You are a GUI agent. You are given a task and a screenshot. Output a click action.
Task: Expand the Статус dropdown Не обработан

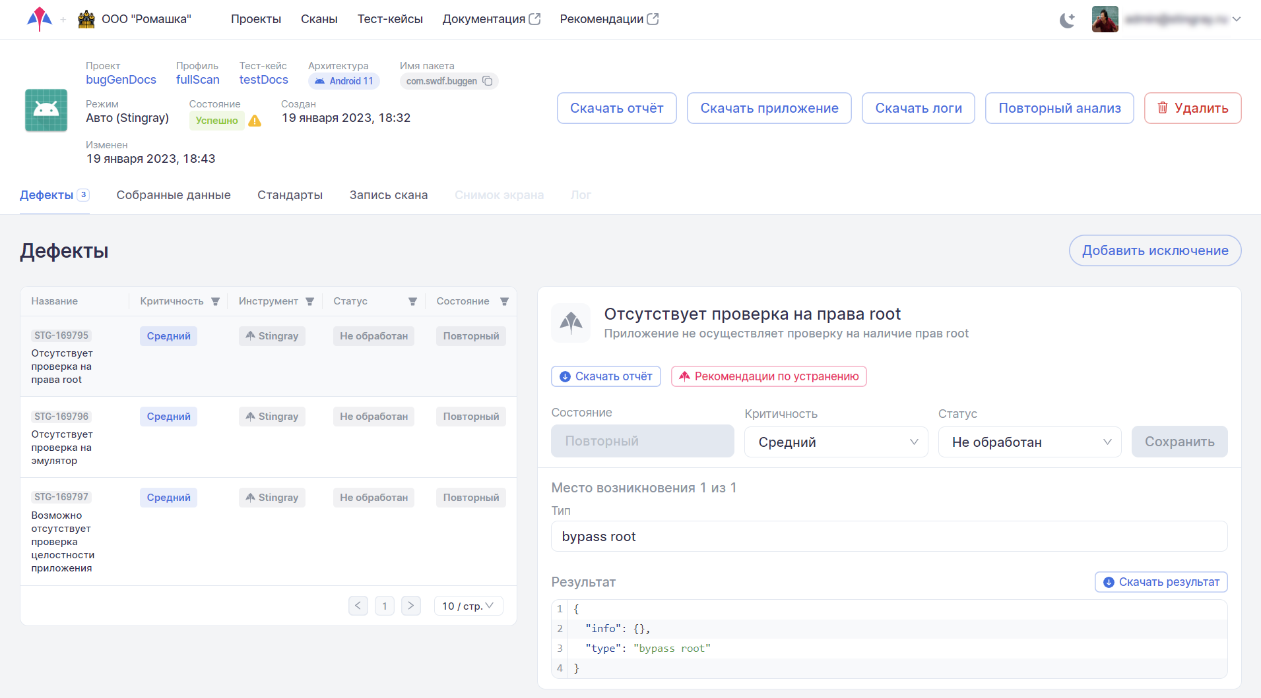coord(1029,442)
